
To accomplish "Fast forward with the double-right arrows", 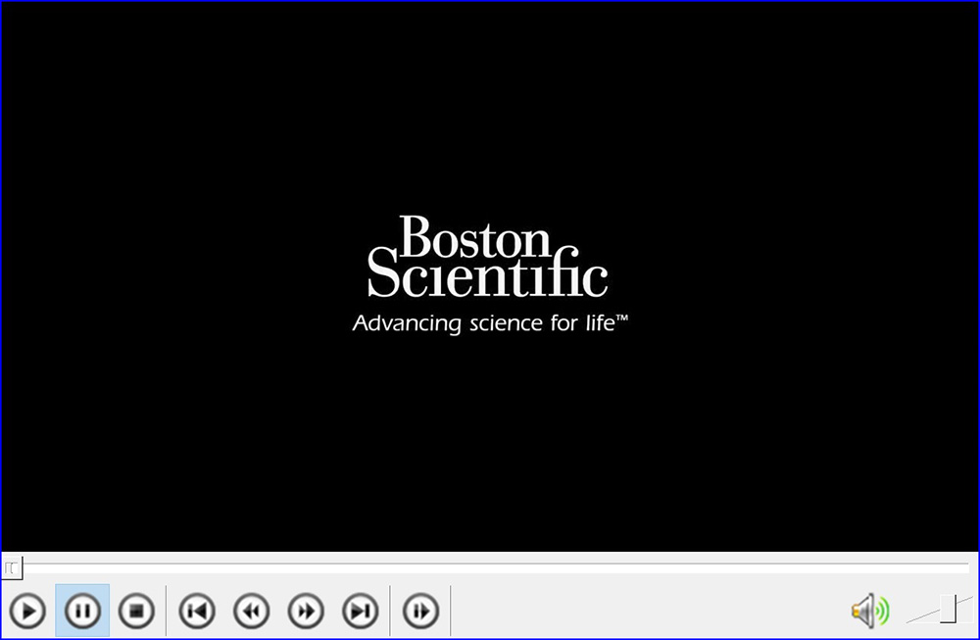I will click(x=306, y=612).
